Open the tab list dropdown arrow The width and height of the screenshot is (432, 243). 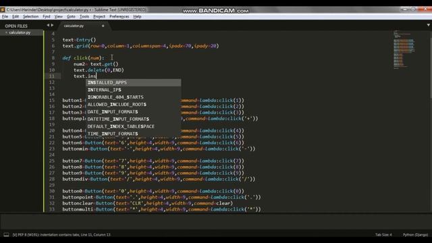coord(429,25)
